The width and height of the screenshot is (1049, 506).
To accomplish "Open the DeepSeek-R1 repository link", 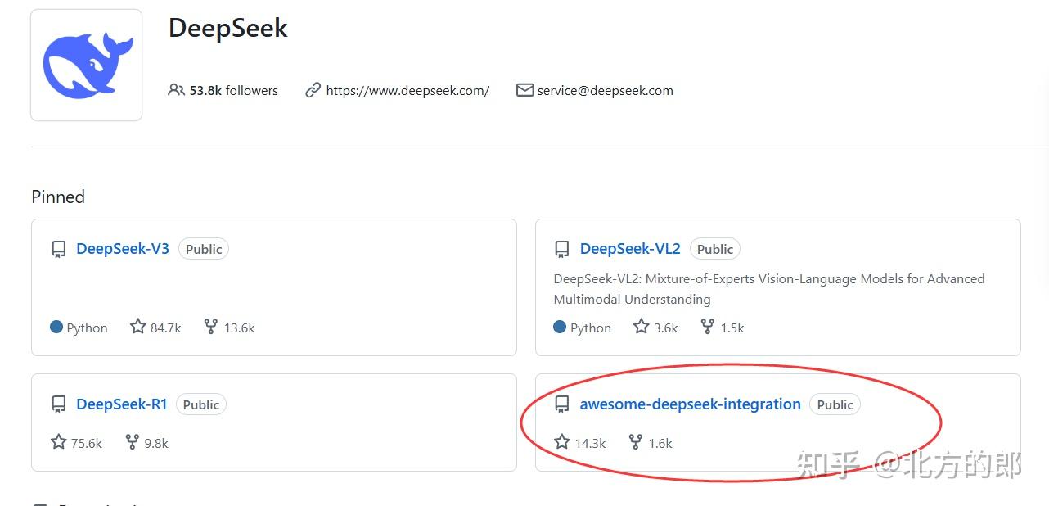I will click(121, 404).
